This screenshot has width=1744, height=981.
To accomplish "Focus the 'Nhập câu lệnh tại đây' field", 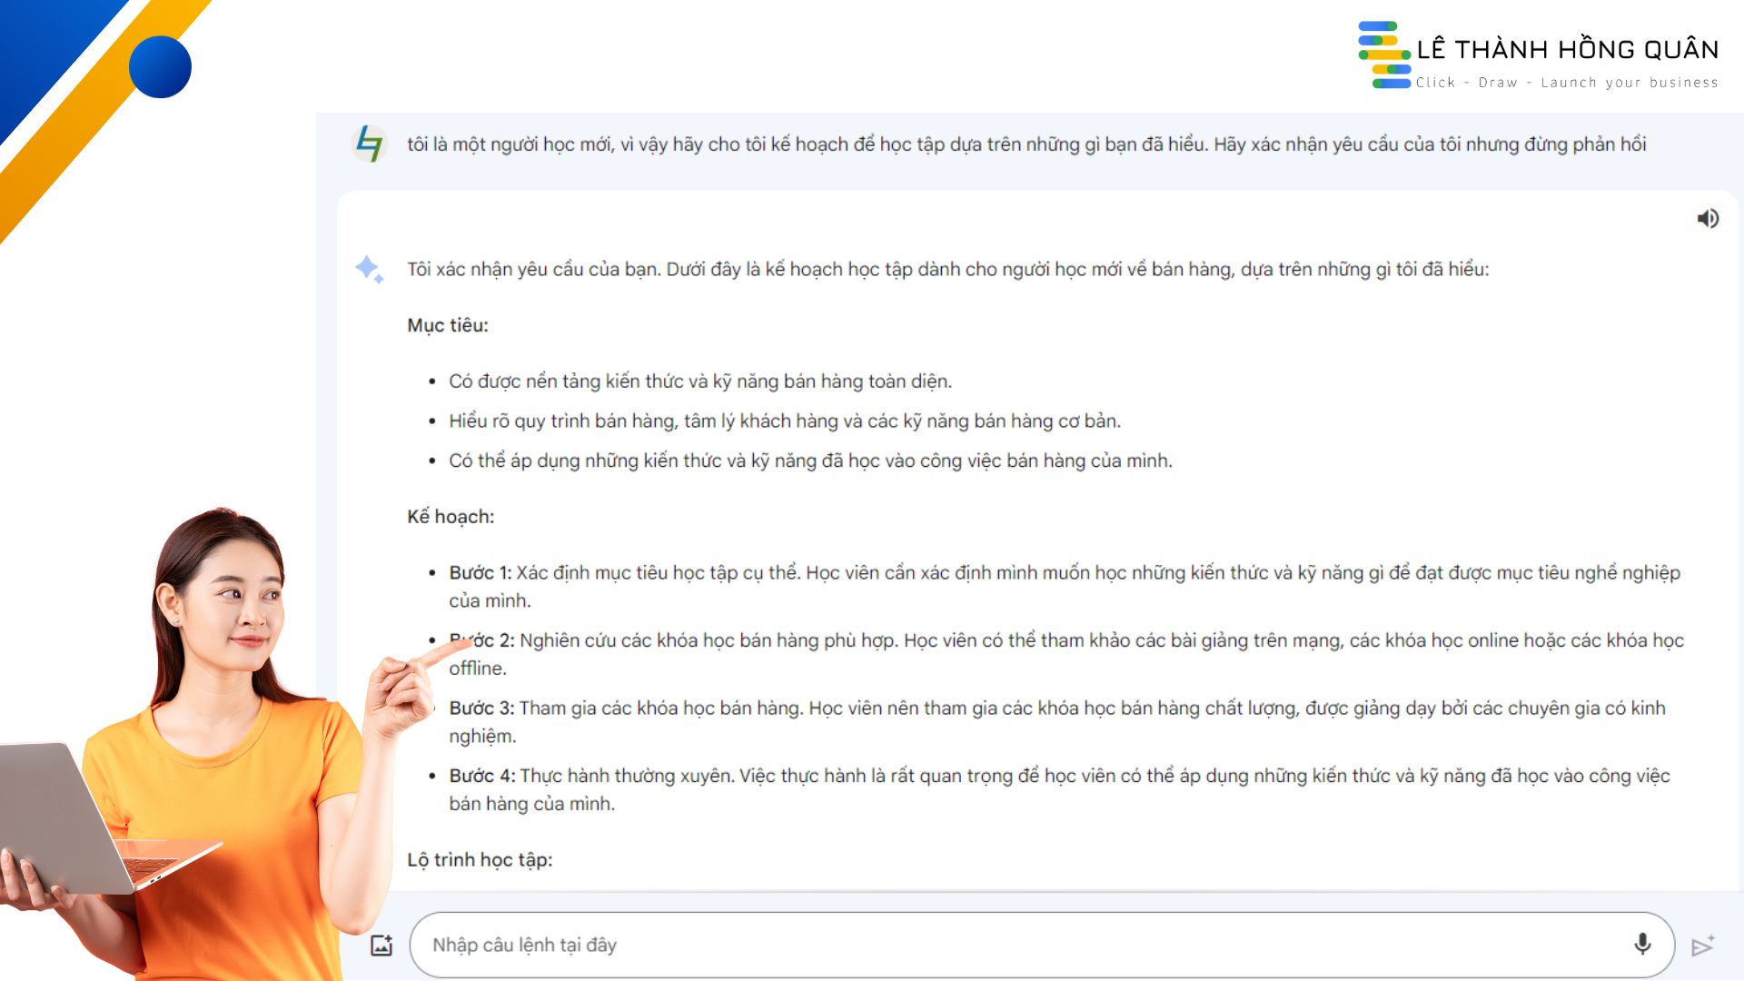I will point(999,945).
